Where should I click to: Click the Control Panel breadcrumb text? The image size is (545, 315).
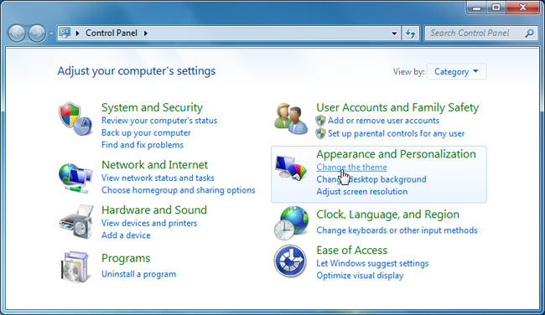(112, 33)
